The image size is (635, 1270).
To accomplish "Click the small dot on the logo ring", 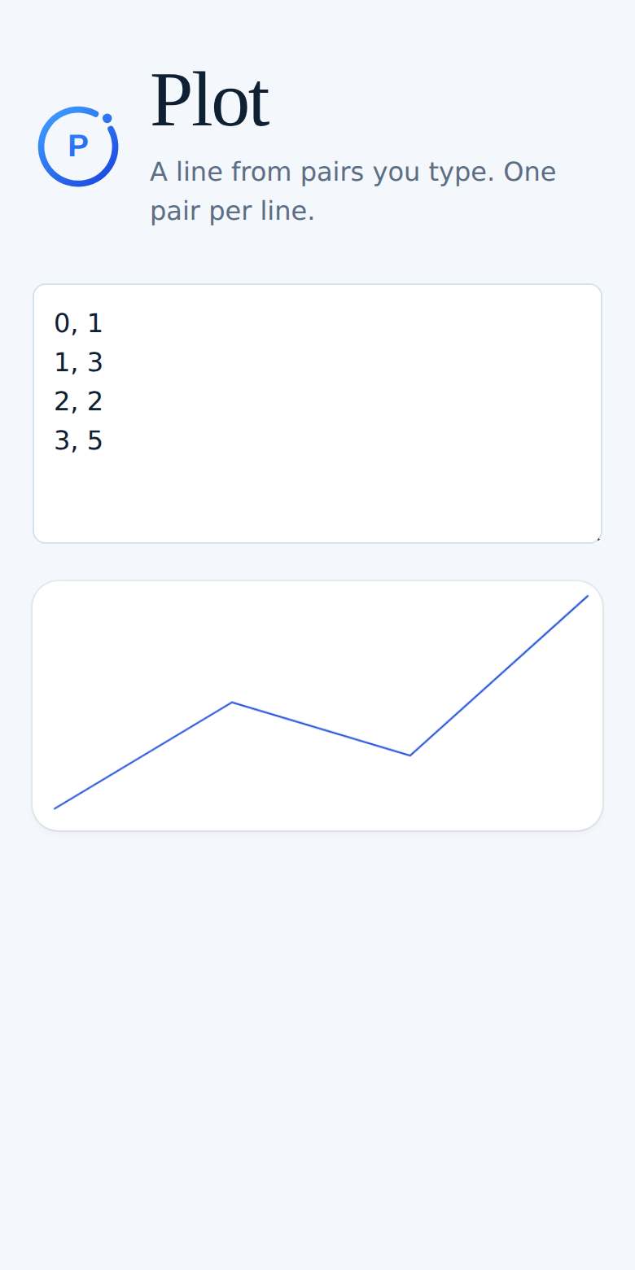I will click(x=107, y=118).
